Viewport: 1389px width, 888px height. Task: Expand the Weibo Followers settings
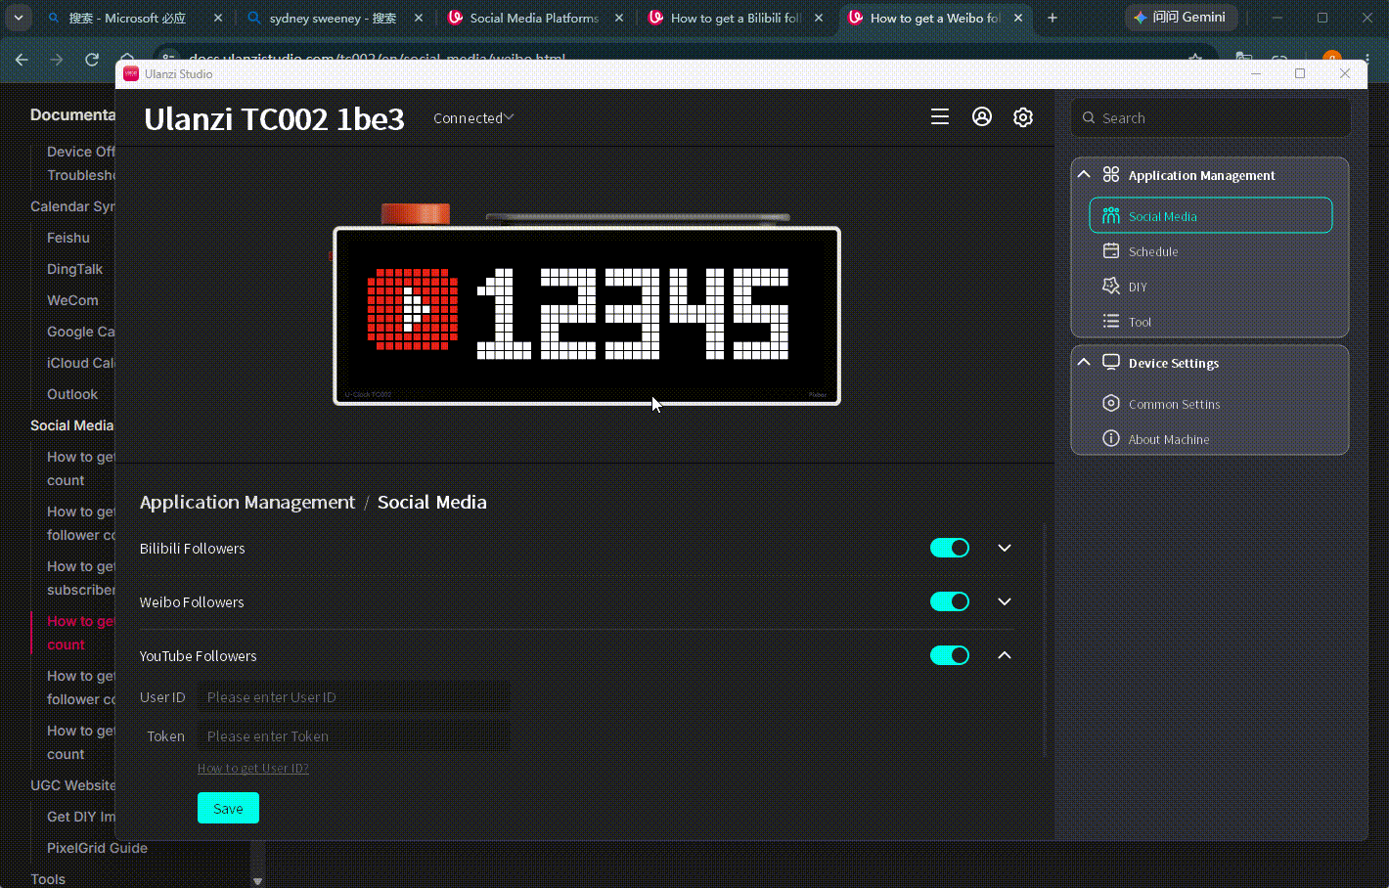point(1005,601)
